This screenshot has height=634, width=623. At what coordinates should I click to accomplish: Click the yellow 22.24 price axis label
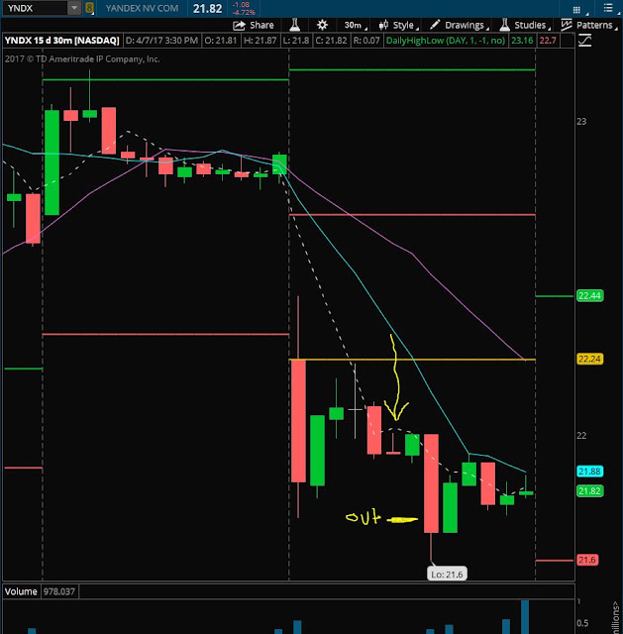coord(589,359)
